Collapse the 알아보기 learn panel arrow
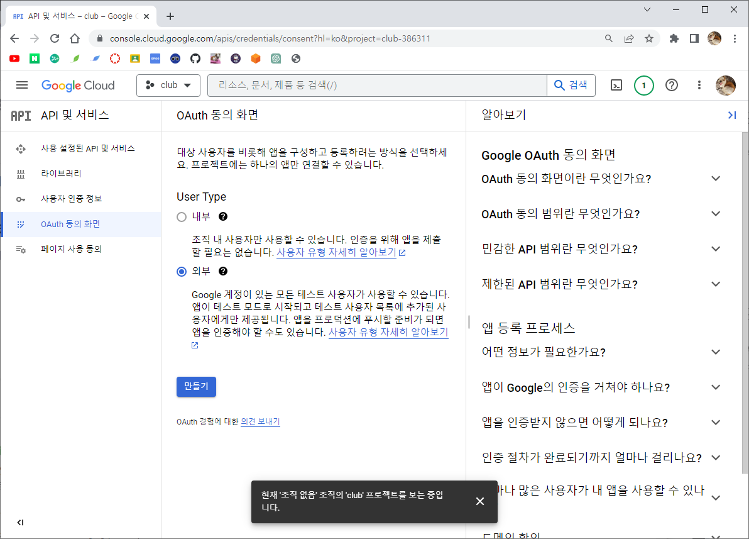 pos(732,115)
